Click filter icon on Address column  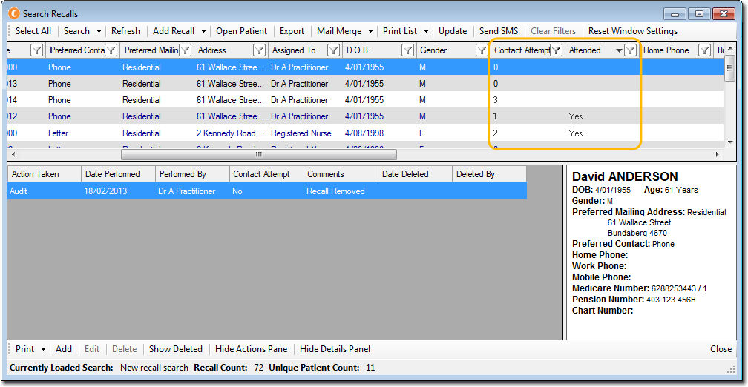coord(259,50)
